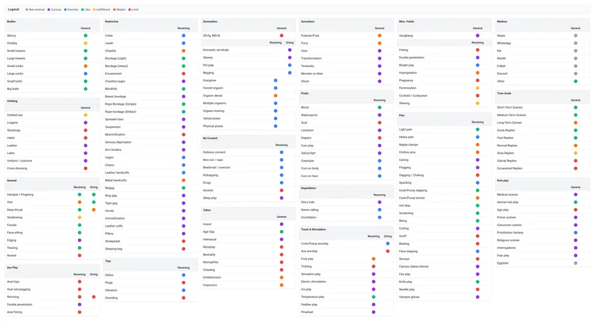The height and width of the screenshot is (326, 595).
Task: Expand the Clothing section header
Action: click(x=12, y=101)
